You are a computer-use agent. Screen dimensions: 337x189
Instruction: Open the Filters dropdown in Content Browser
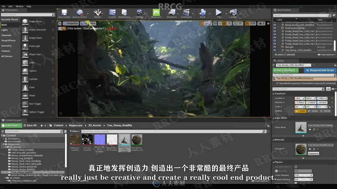[x=75, y=131]
